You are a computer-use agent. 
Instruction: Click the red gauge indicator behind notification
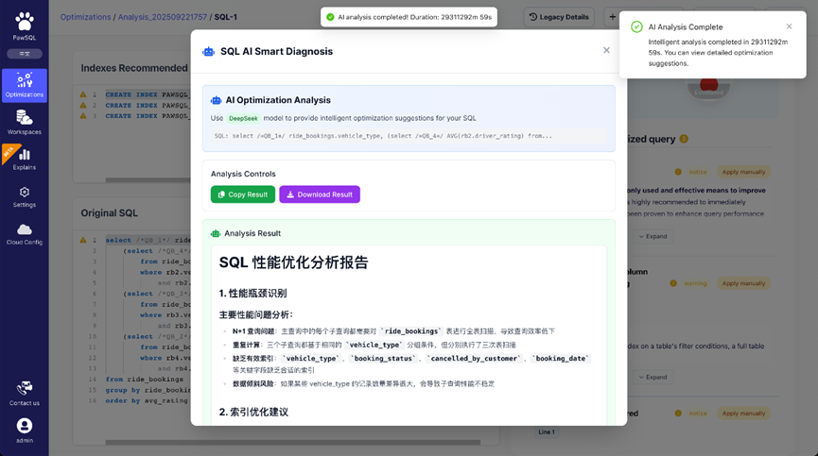click(x=708, y=84)
